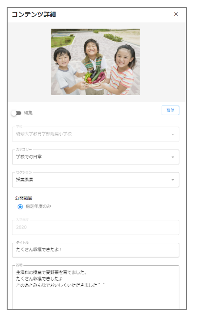
Task: Click the 琉球大学教育学部附属小学校 school value
Action: tap(44, 134)
